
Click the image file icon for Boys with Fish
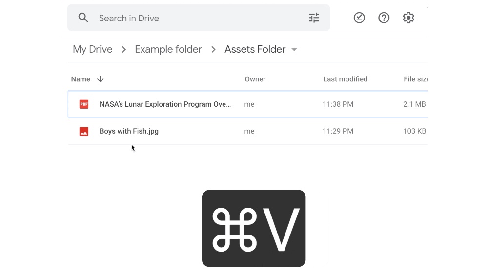point(84,131)
